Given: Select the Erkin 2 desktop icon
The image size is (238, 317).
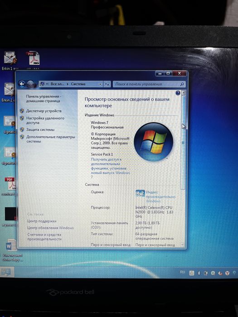Looking at the screenshot, I should click(x=9, y=92).
